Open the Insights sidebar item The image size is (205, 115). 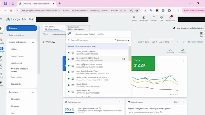[14, 49]
